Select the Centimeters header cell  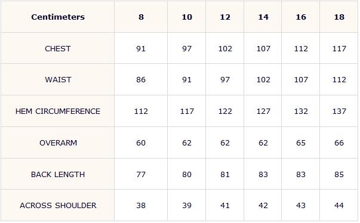(58, 17)
